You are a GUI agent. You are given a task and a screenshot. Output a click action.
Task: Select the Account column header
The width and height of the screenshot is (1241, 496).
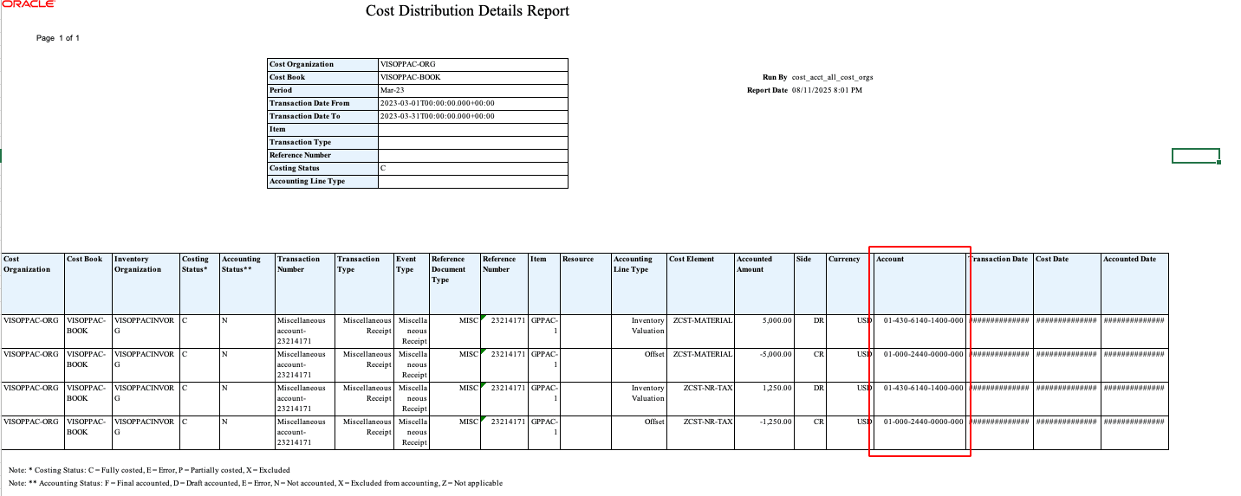click(919, 283)
